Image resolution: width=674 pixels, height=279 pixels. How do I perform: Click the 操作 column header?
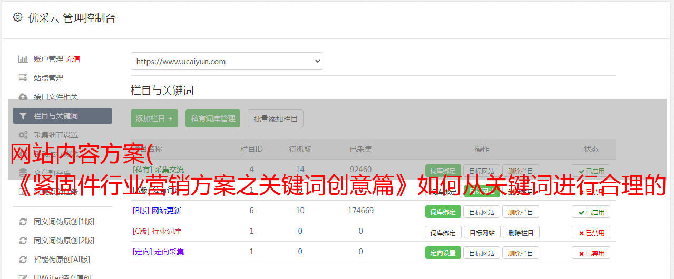click(x=482, y=149)
